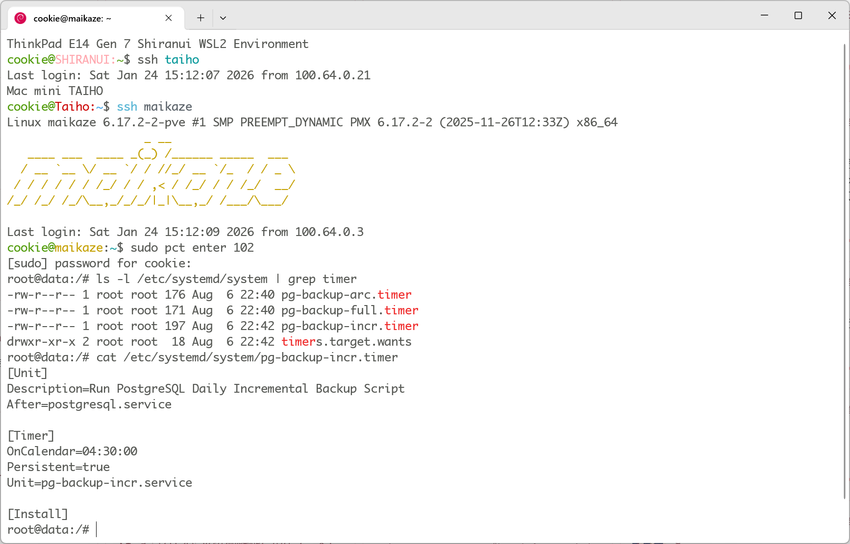This screenshot has height=544, width=850.
Task: Click the cursor at the last root@data prompt
Action: [97, 529]
